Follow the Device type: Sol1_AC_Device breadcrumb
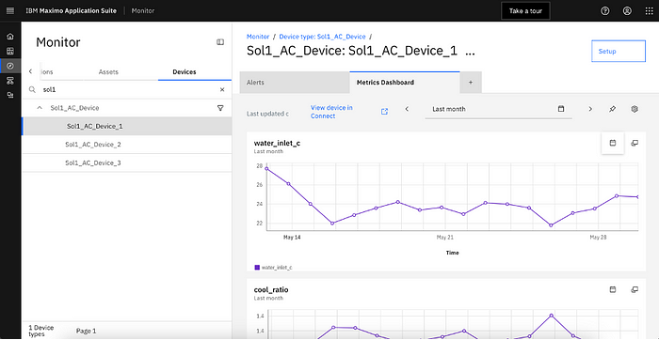659x340 pixels. pos(322,37)
